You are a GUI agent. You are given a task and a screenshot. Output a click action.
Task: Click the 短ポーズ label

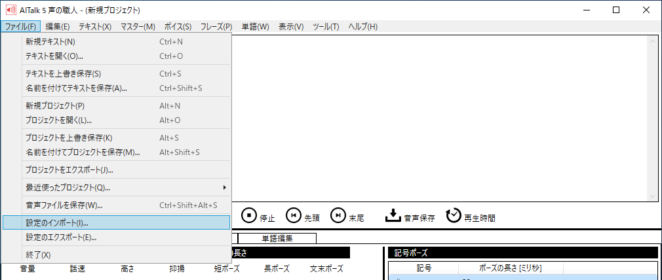[227, 269]
